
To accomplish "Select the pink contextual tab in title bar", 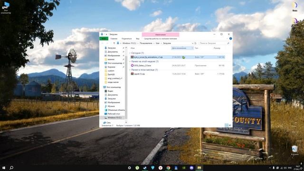I will tap(161, 35).
